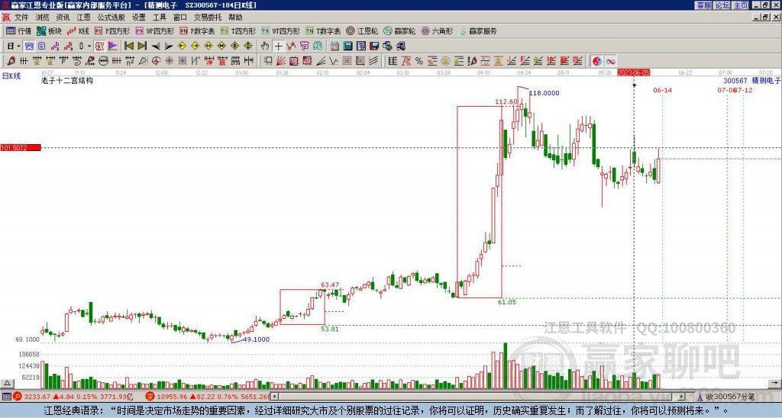Open the 交易委托 menu
The height and width of the screenshot is (418, 782).
208,18
